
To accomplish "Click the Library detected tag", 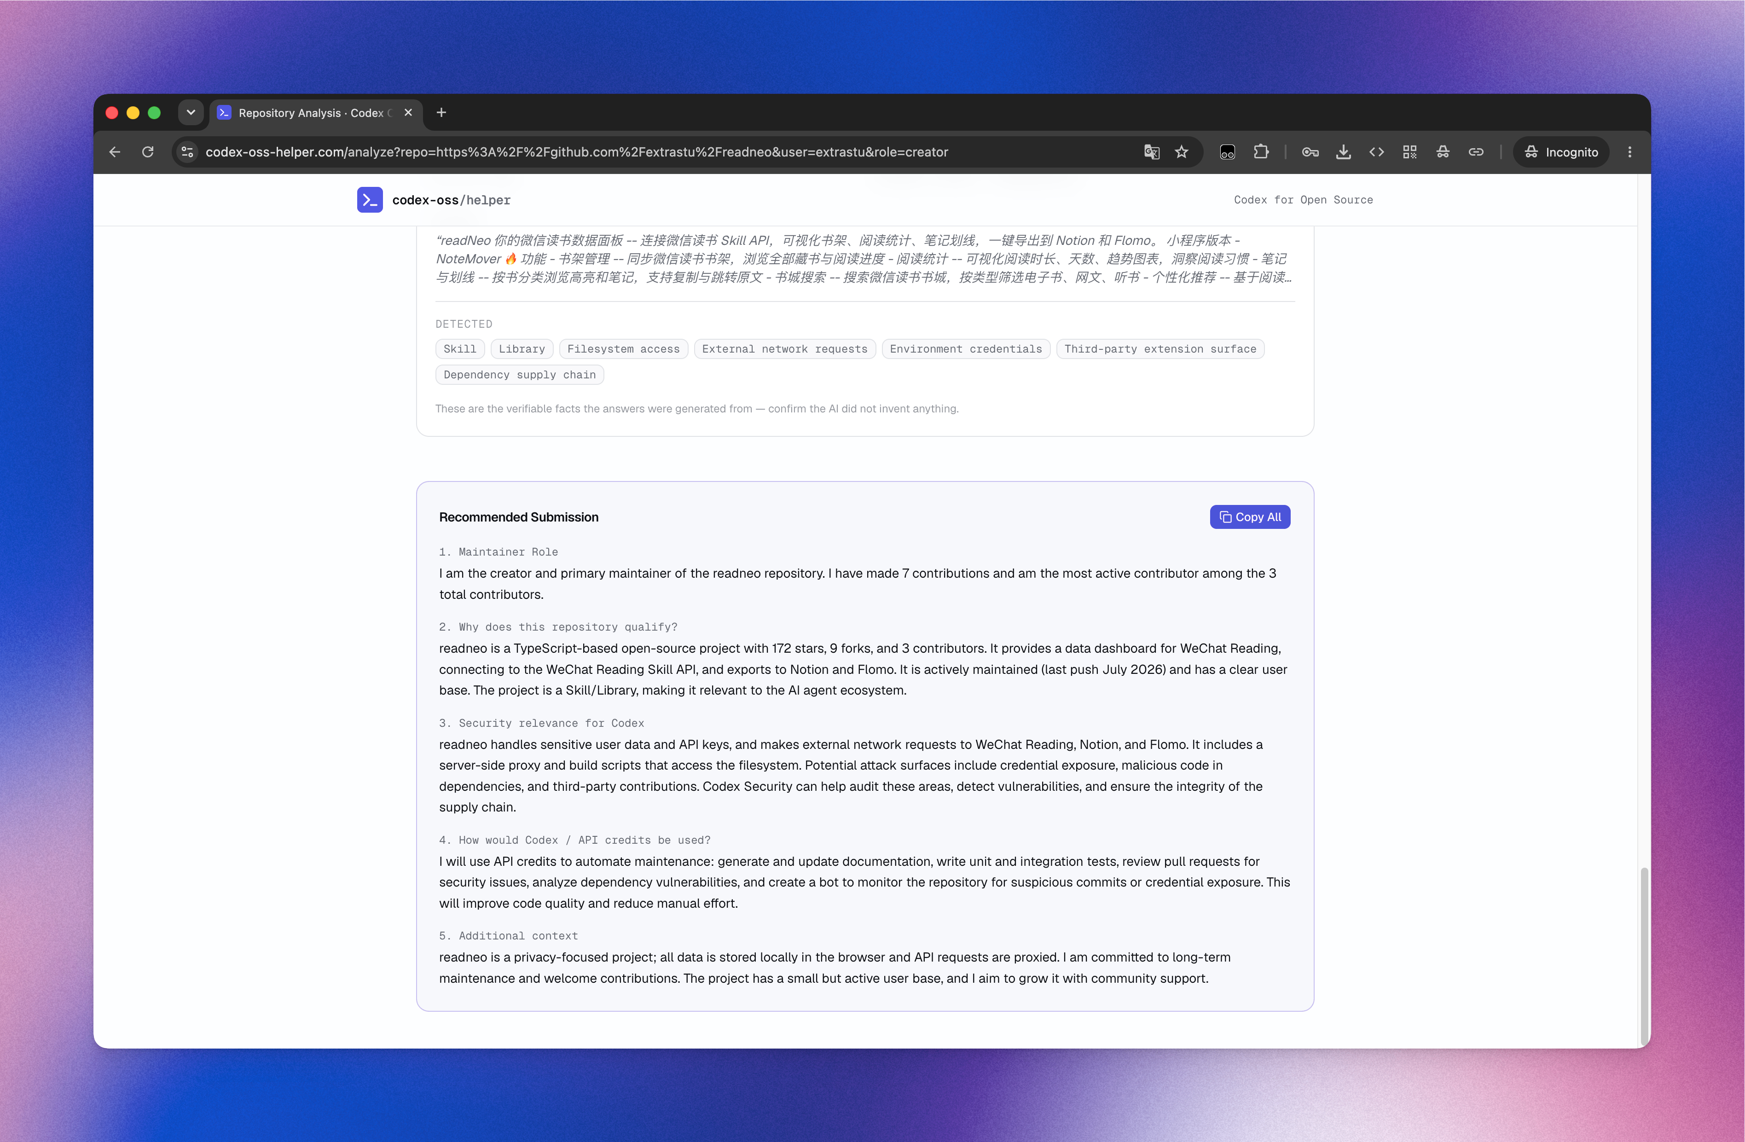I will pyautogui.click(x=522, y=349).
